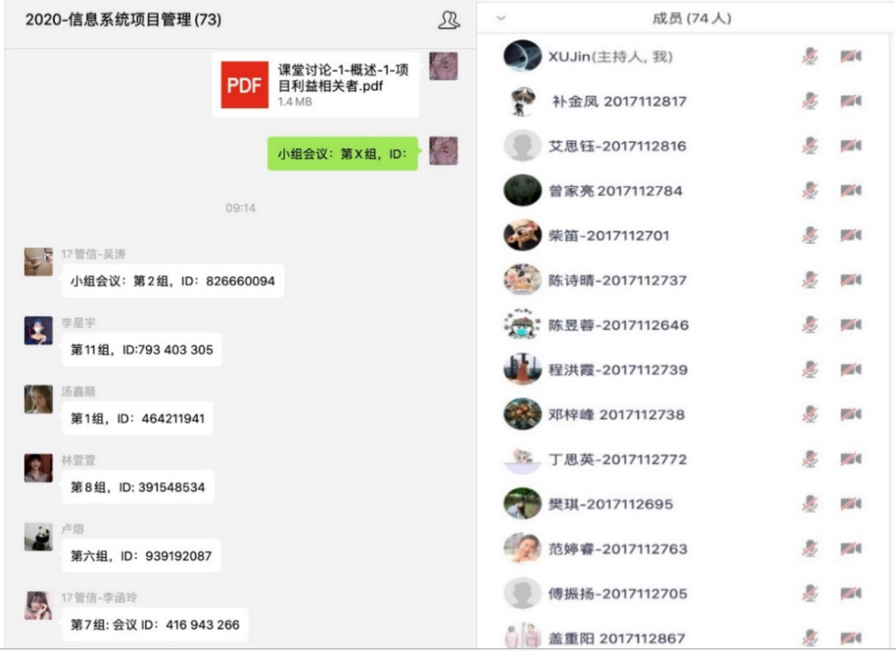This screenshot has height=651, width=896.
Task: Select member 丁思英-2017112772 in list
Action: pos(683,459)
